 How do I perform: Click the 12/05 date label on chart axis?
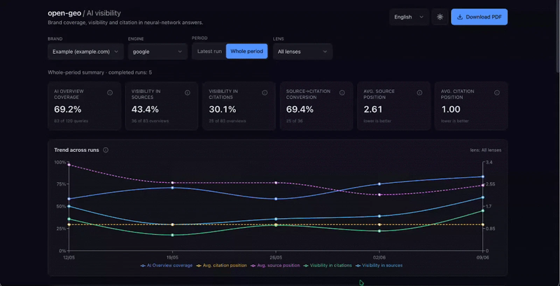(69, 257)
